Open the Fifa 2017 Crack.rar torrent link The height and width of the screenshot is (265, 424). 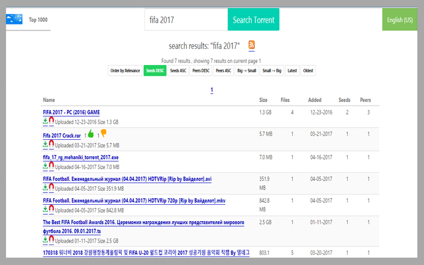pos(62,135)
